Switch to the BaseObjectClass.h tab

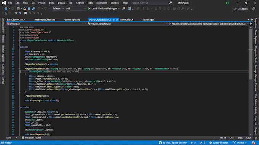(16, 20)
